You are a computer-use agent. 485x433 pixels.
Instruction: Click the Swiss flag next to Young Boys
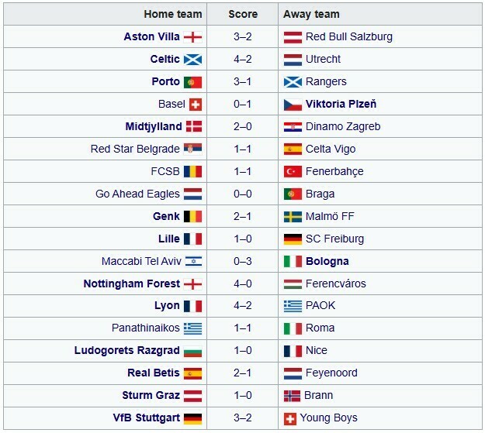coord(293,419)
